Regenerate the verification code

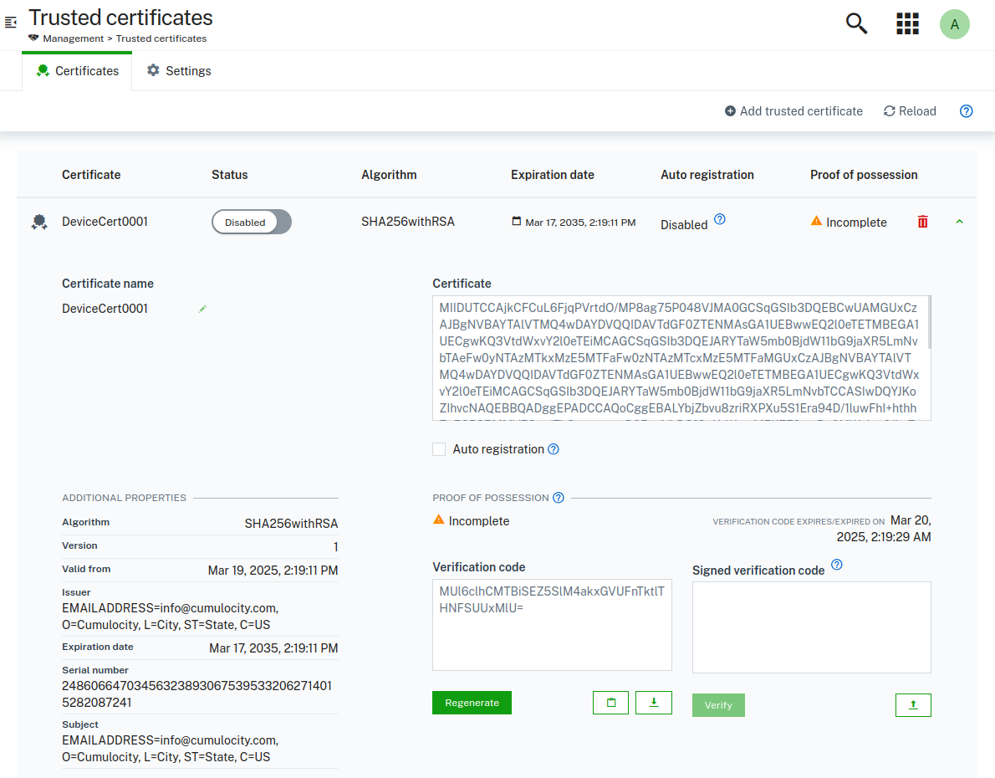pyautogui.click(x=472, y=702)
